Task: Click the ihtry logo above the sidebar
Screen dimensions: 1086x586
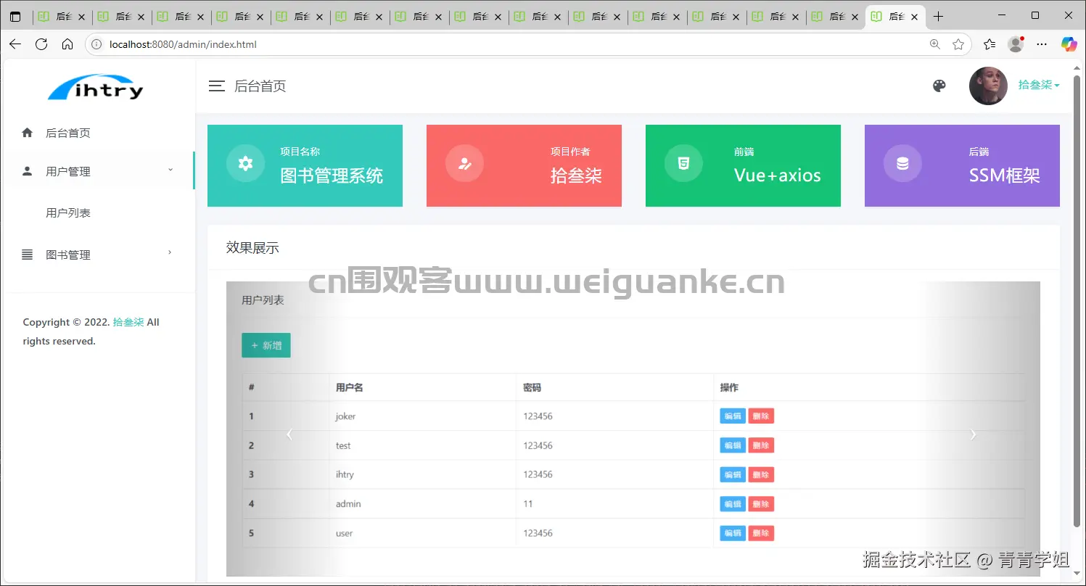Action: [95, 87]
